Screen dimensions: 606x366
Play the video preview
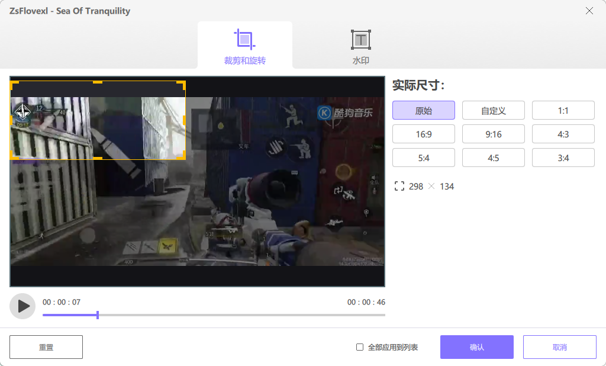[x=22, y=306]
